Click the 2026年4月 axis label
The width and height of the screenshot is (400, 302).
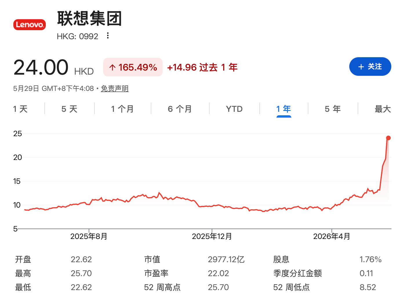point(332,236)
